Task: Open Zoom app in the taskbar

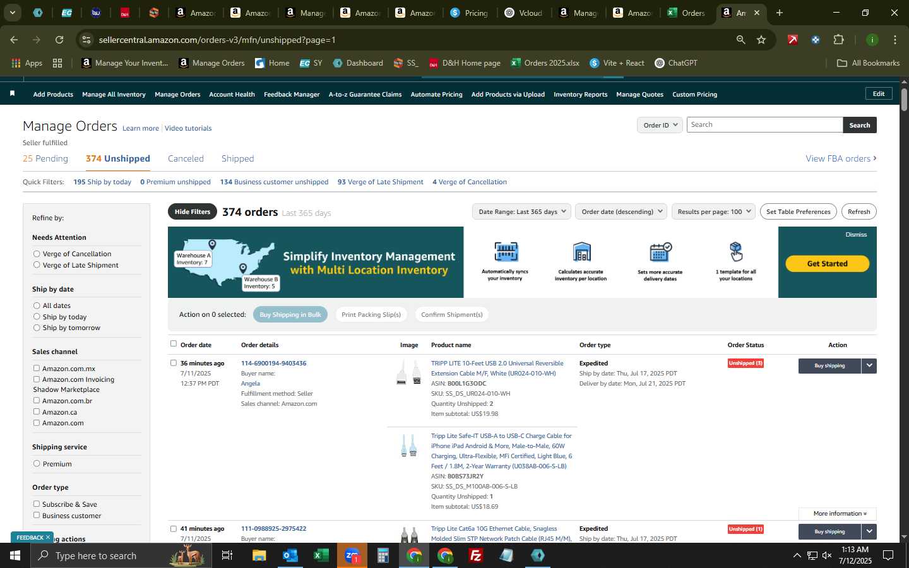Action: [352, 555]
